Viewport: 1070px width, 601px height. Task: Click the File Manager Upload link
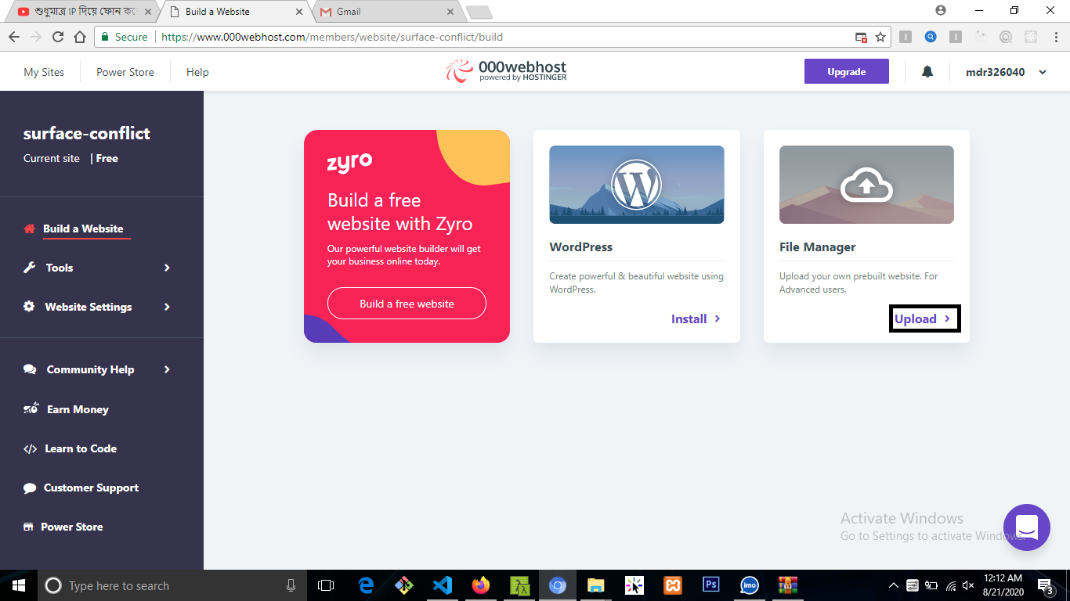tap(924, 318)
